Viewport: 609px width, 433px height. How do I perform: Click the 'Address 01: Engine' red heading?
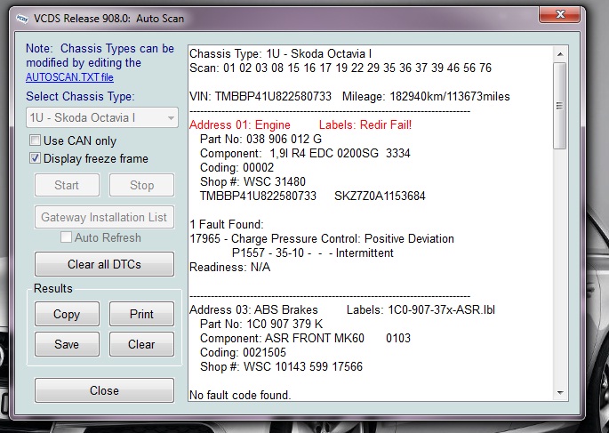tap(240, 125)
